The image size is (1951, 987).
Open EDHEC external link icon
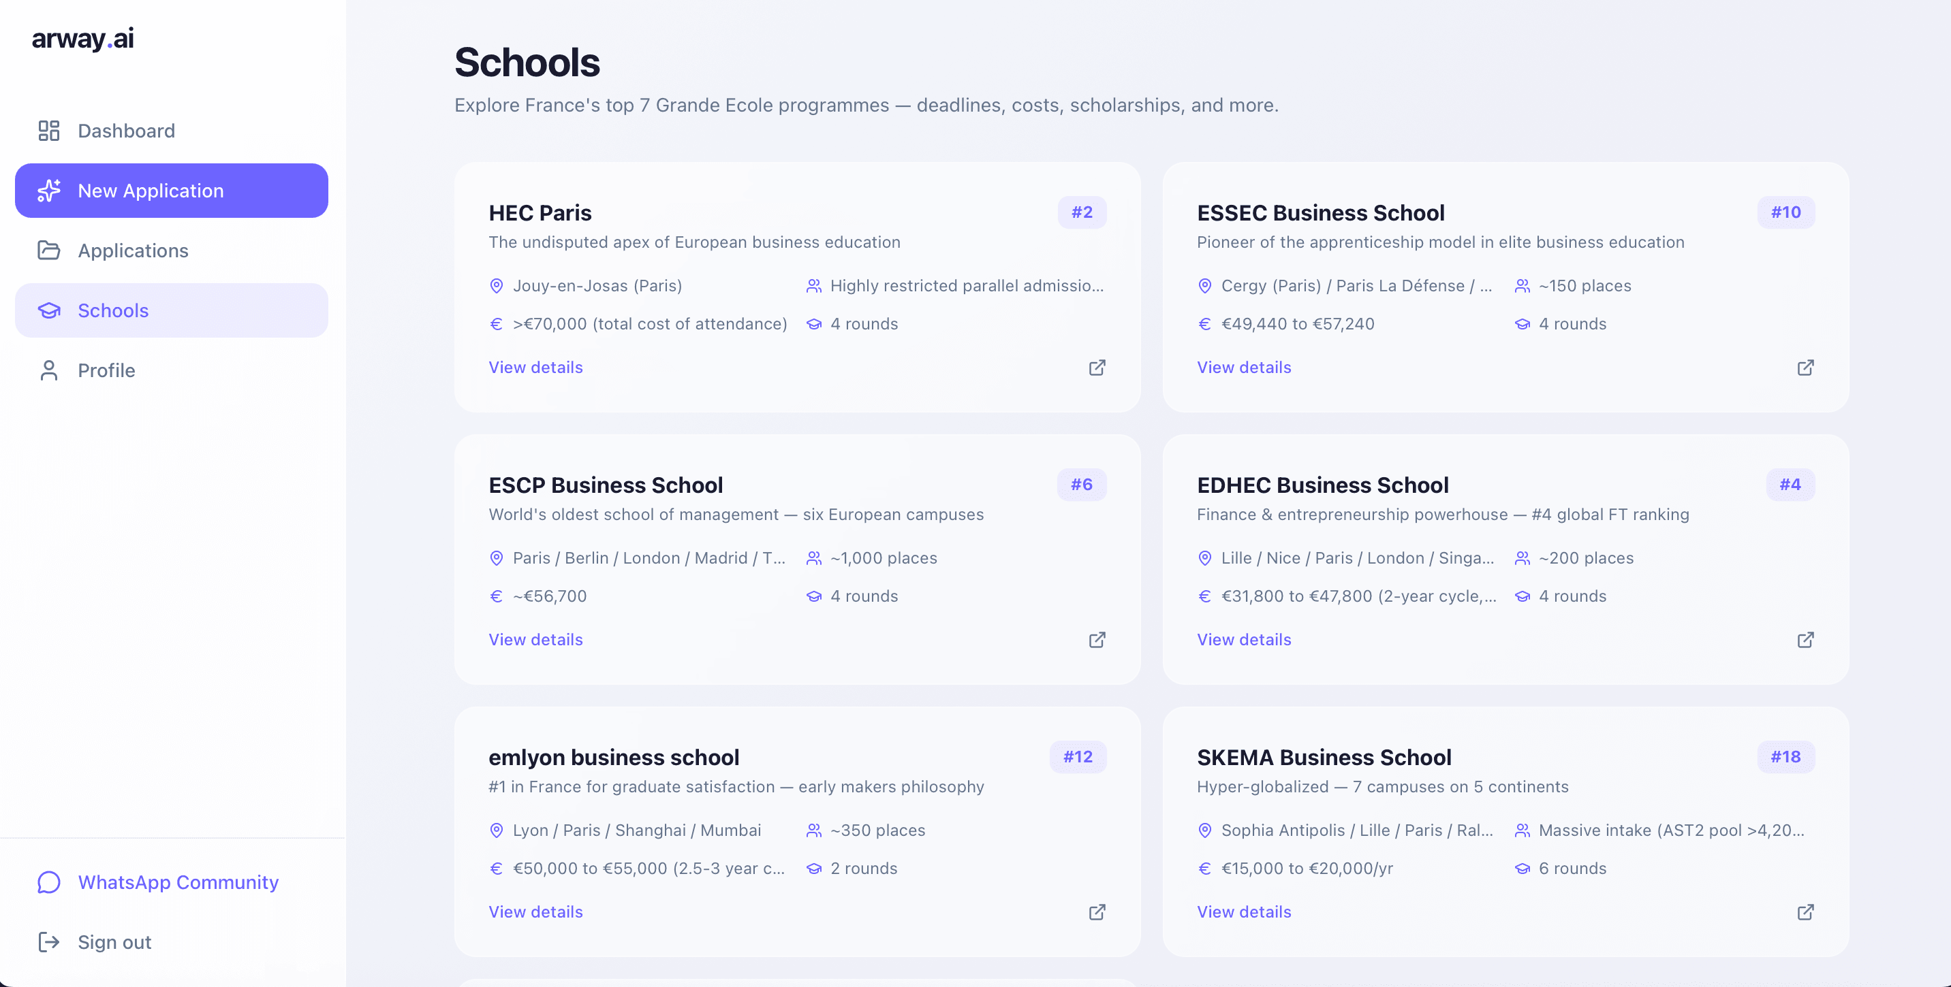(x=1805, y=640)
